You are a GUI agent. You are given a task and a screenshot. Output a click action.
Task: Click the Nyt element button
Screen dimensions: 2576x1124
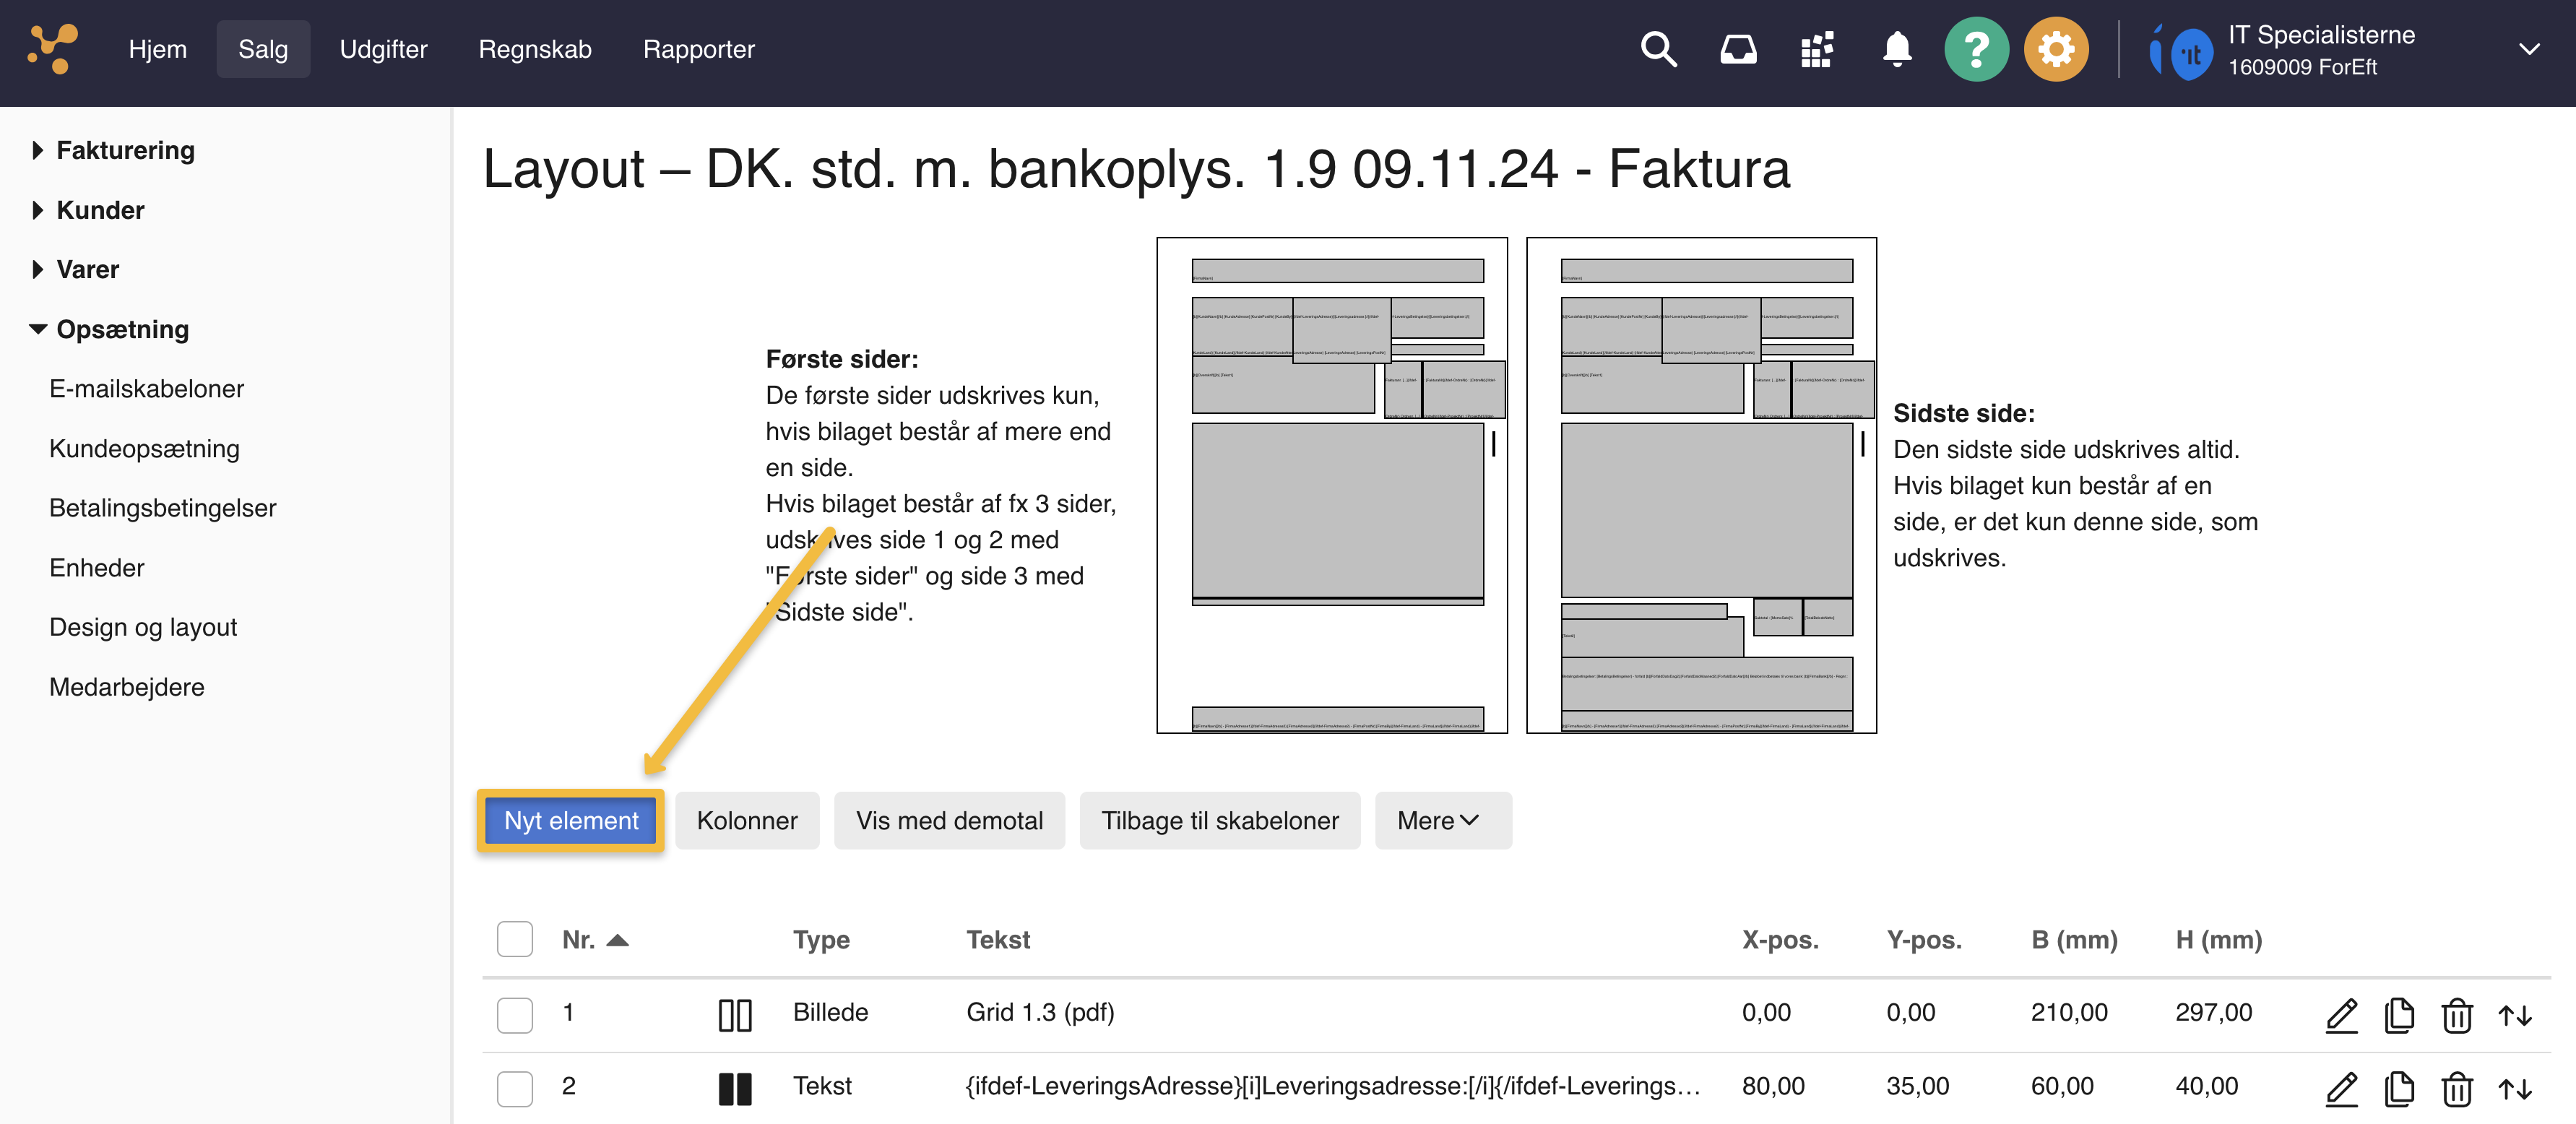[571, 820]
